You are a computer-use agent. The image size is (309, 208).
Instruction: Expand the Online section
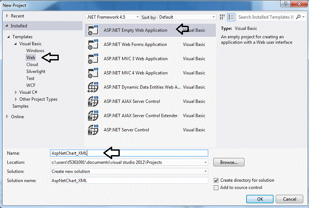[7, 116]
